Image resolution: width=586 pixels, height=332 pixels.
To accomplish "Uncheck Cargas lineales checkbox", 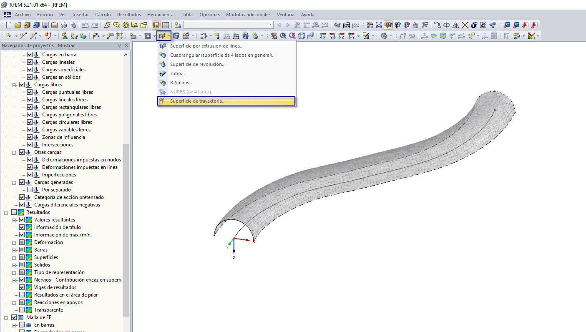I will click(30, 62).
